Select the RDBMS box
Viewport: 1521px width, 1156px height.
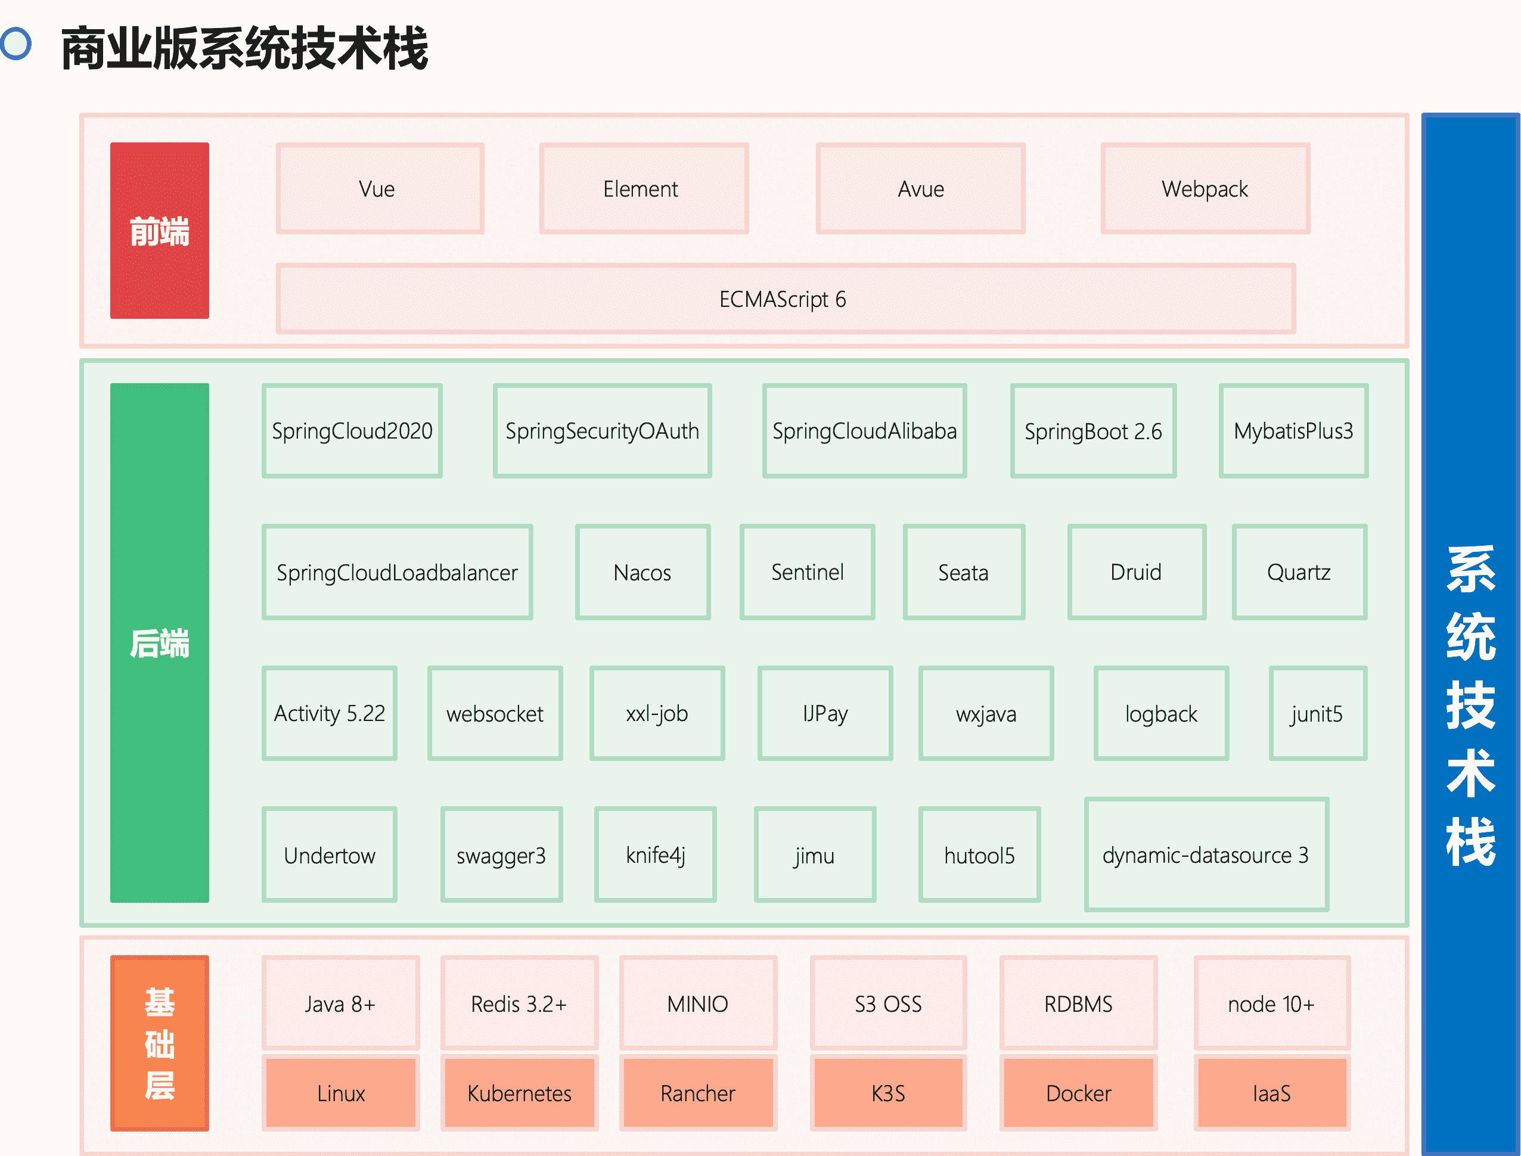click(x=1078, y=1003)
